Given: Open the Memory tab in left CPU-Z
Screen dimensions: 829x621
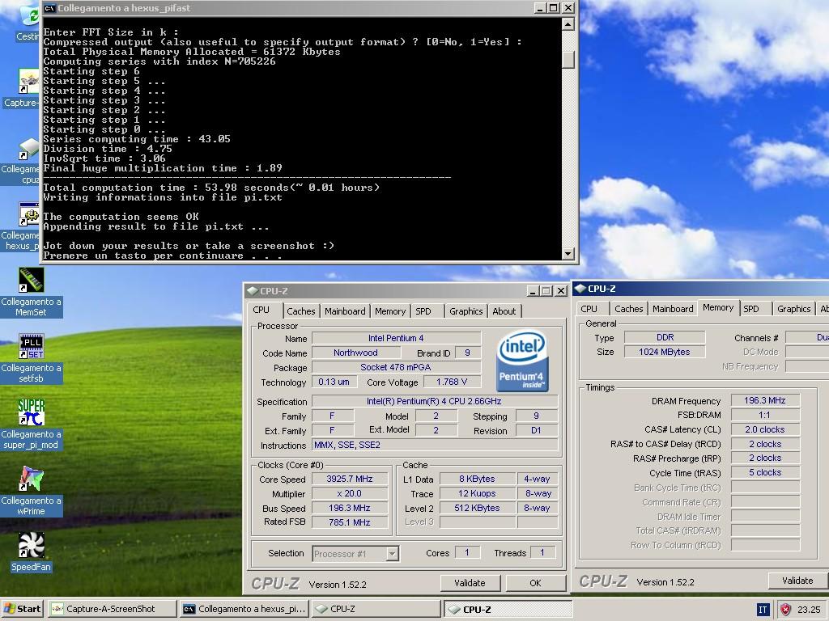Looking at the screenshot, I should point(390,311).
